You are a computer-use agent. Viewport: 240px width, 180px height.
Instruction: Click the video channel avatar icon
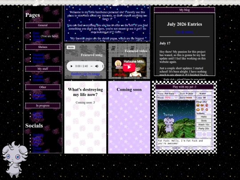118,64
